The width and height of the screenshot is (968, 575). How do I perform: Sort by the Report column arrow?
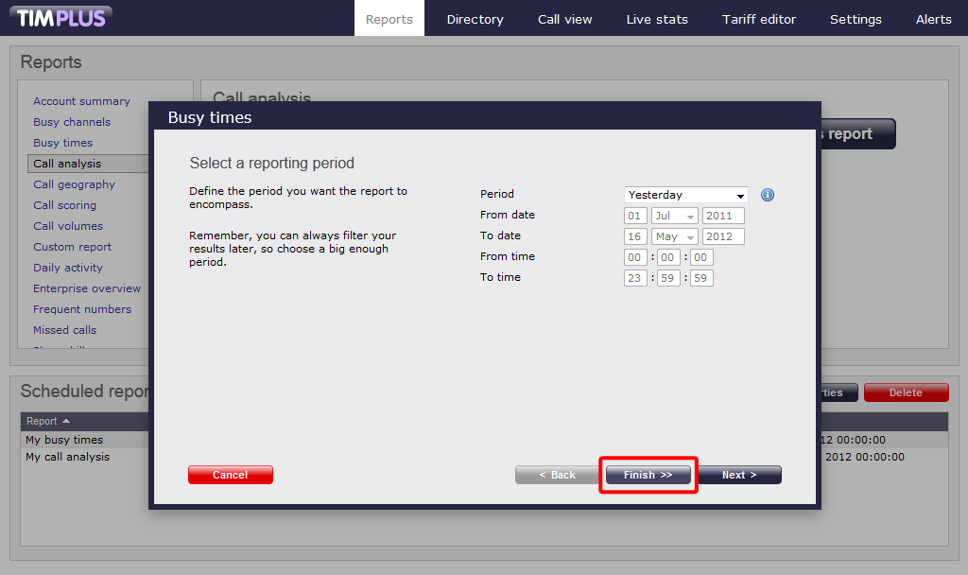coord(66,421)
